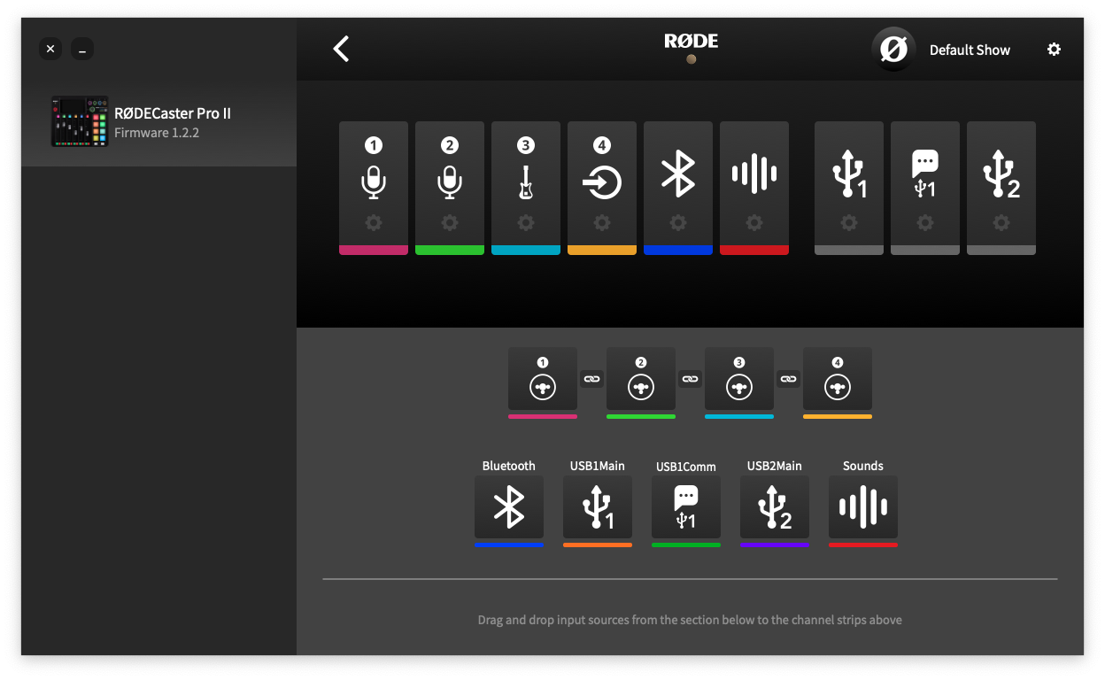Open settings gear next to Default Show
This screenshot has width=1105, height=680.
coord(1054,50)
